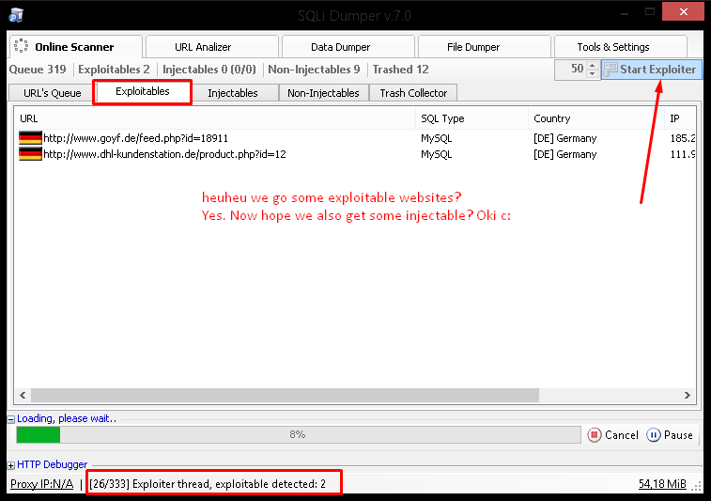Image resolution: width=711 pixels, height=501 pixels.
Task: Click the 'Queue 319' counter
Action: tap(38, 70)
